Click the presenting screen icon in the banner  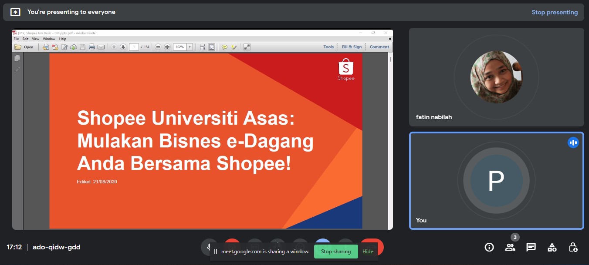(15, 12)
